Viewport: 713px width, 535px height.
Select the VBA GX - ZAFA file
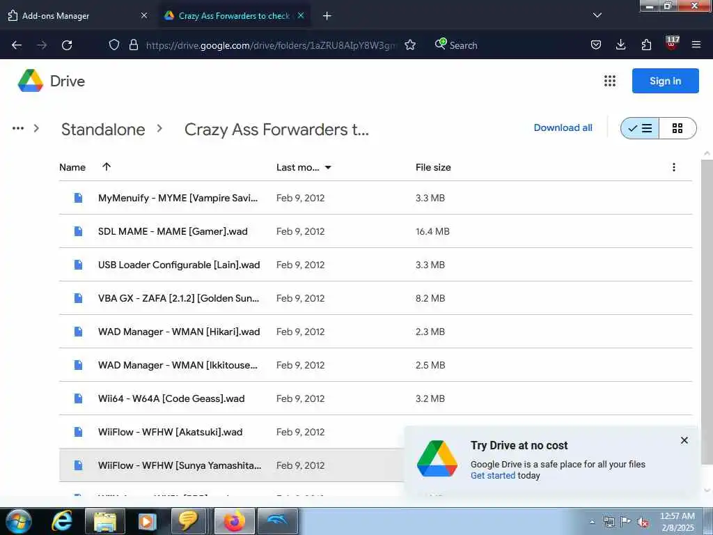point(375,298)
